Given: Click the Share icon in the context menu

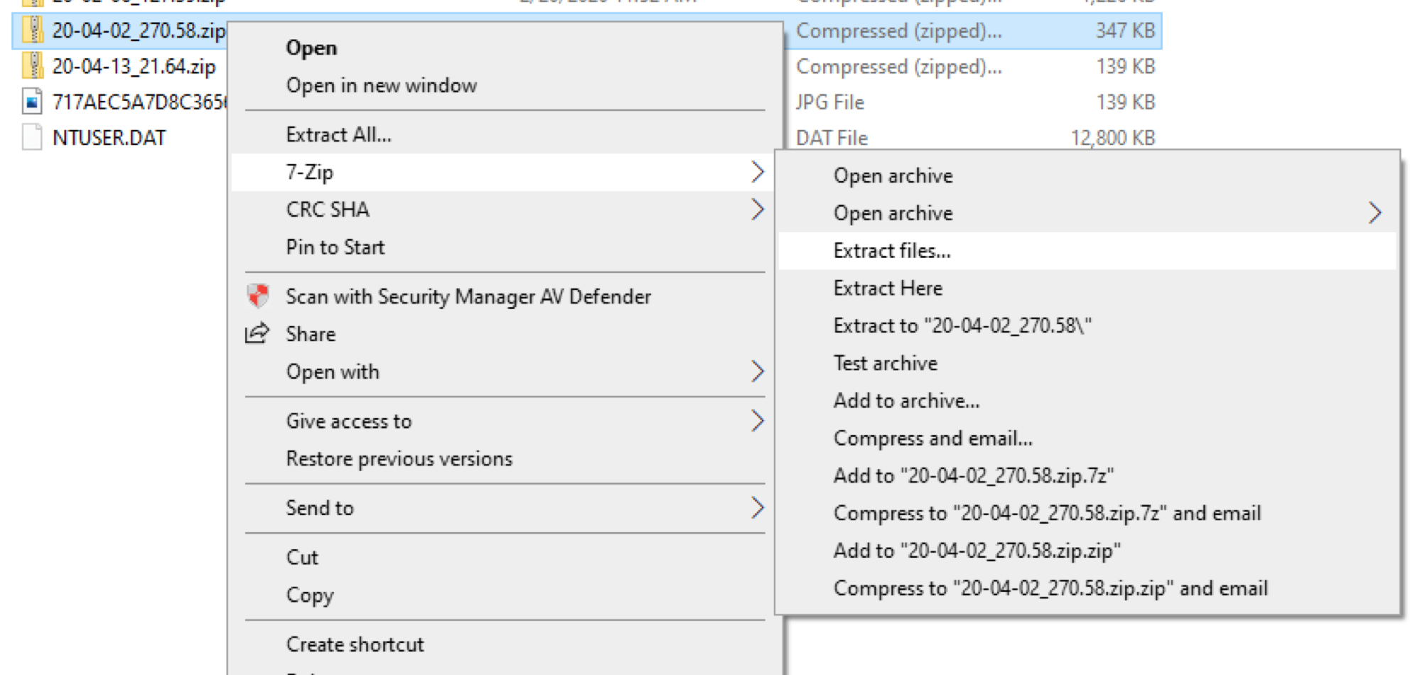Looking at the screenshot, I should tap(258, 333).
